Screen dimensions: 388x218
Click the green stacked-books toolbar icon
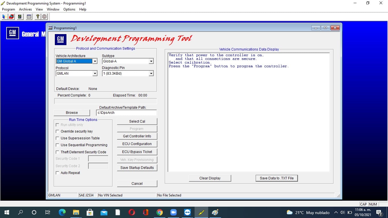[20, 17]
